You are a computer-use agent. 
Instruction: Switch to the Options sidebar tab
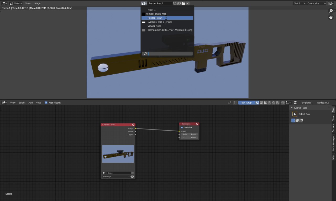[x=333, y=128]
